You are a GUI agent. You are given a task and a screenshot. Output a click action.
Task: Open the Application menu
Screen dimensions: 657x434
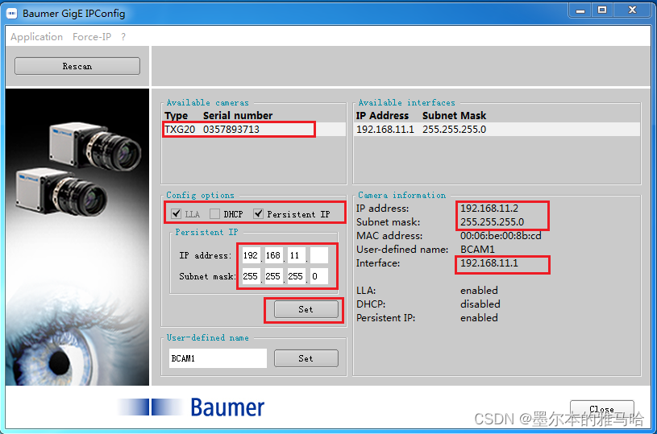(36, 37)
